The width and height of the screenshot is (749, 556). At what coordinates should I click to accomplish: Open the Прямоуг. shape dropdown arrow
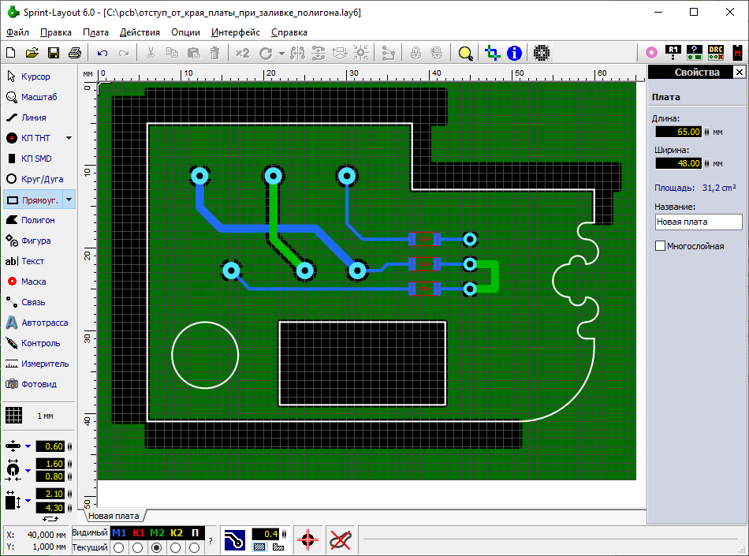click(69, 200)
